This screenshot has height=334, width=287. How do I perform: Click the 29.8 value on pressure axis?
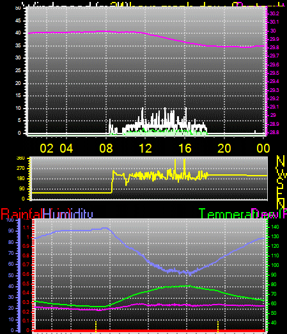pyautogui.click(x=274, y=47)
